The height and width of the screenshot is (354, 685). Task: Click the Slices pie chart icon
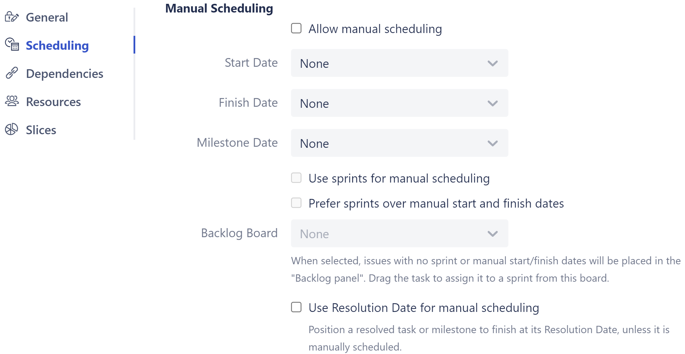(11, 129)
